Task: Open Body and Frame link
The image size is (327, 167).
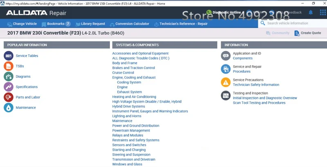Action: 125,63
